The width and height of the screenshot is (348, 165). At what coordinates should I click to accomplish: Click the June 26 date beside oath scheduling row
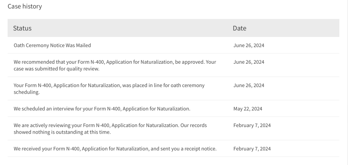tap(249, 85)
